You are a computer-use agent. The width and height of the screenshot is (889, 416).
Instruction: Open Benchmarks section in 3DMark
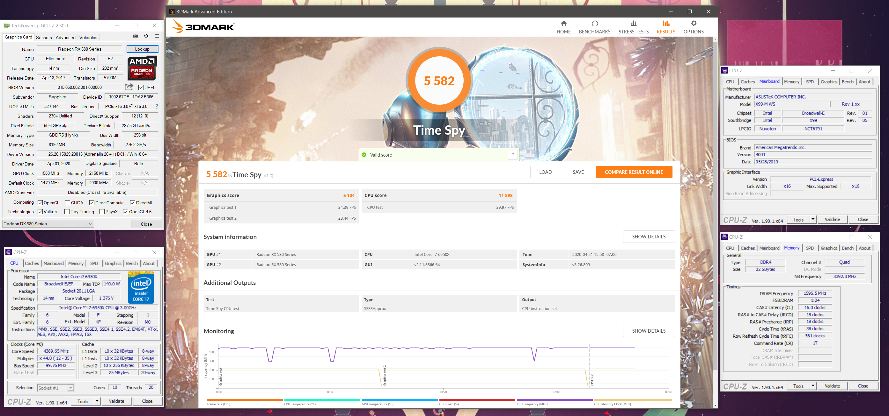pos(594,27)
